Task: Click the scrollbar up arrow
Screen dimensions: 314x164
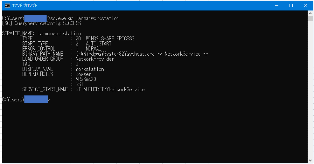Action: 310,13
